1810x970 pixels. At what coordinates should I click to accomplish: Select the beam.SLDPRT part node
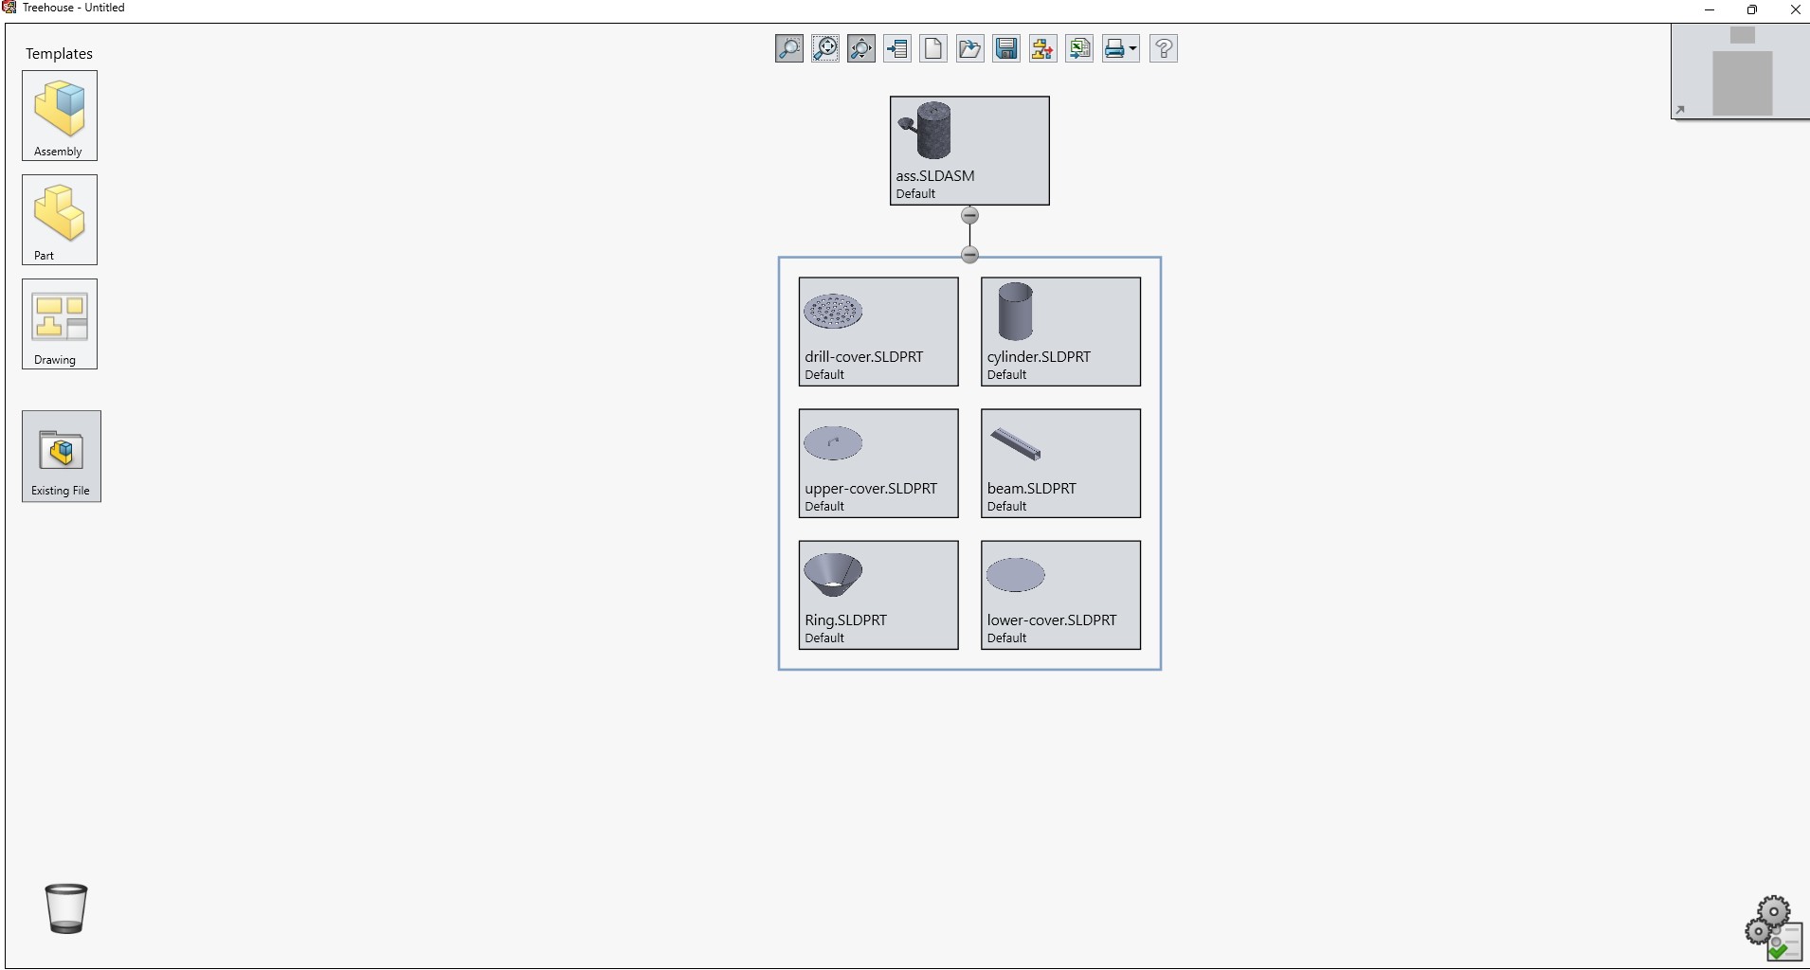(x=1060, y=463)
